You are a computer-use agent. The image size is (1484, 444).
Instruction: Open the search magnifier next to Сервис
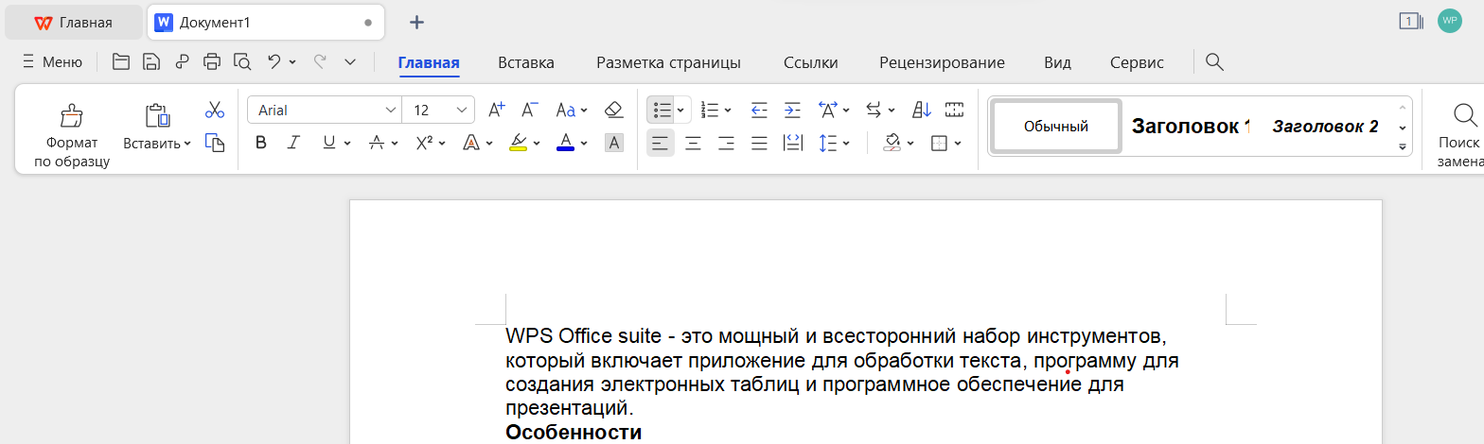(x=1214, y=62)
